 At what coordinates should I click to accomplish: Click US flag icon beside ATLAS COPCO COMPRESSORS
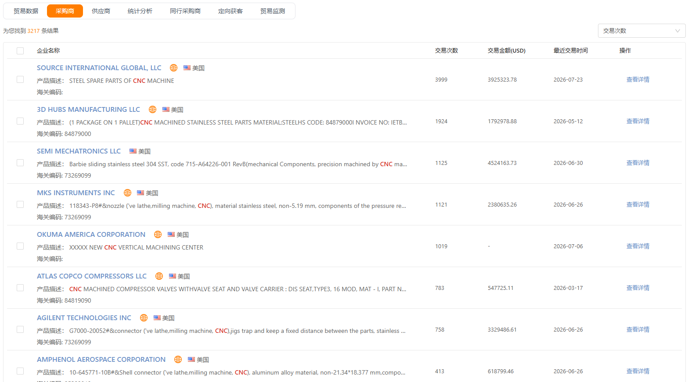coord(173,276)
